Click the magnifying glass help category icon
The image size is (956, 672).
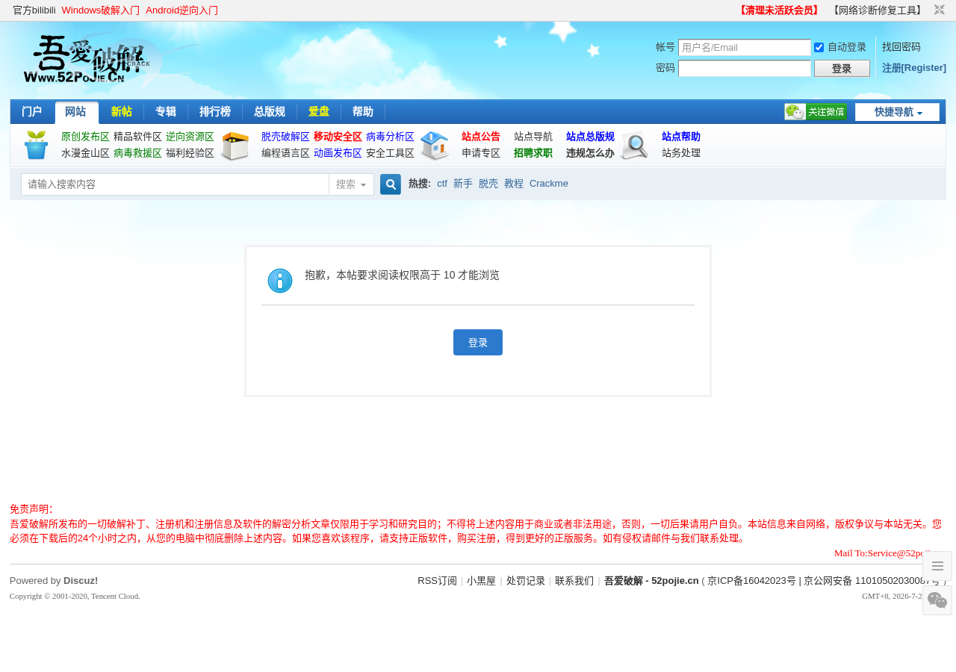coord(634,146)
